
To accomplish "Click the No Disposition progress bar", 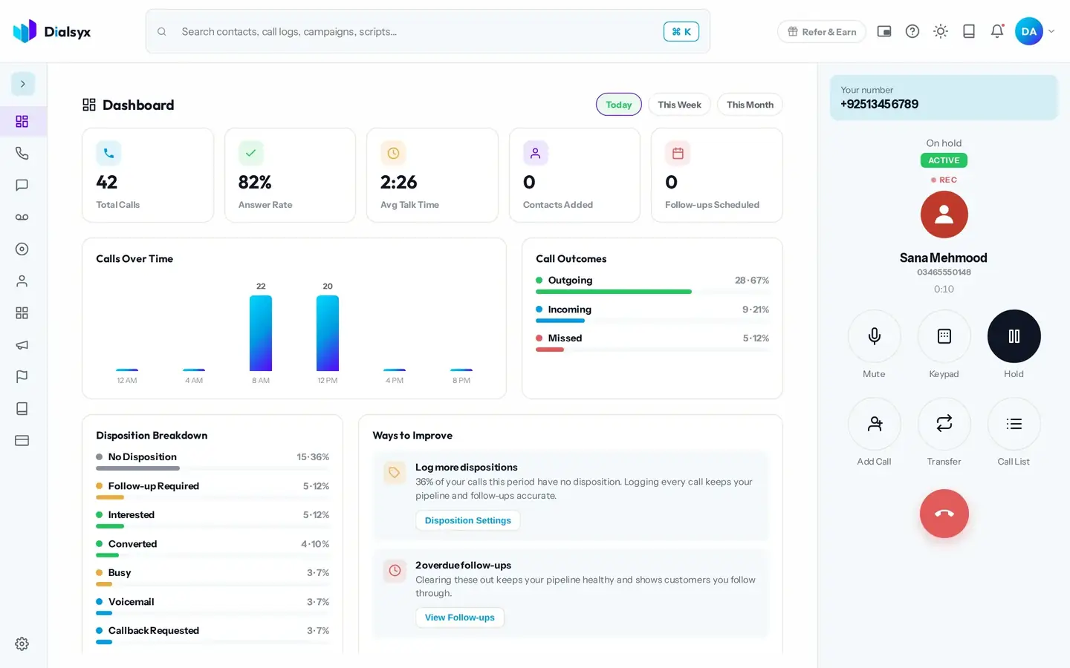I will click(213, 468).
